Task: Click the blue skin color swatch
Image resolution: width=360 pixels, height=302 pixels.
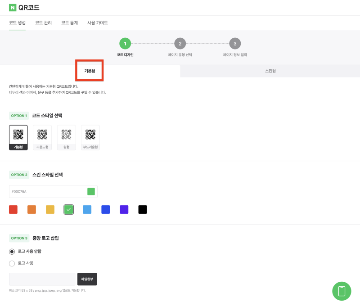Action: (x=106, y=209)
